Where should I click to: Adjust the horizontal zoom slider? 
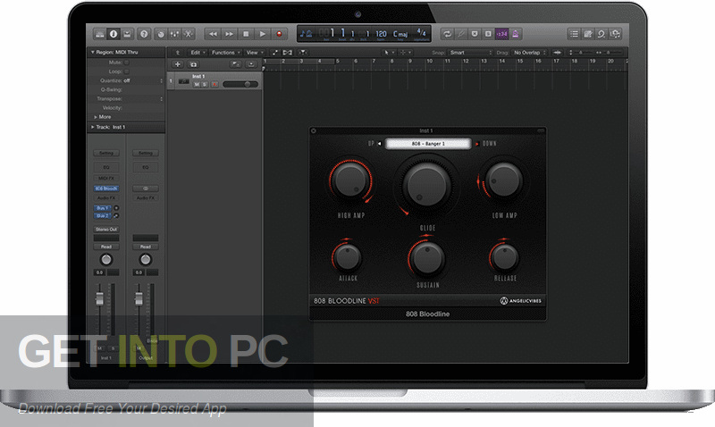click(x=608, y=53)
